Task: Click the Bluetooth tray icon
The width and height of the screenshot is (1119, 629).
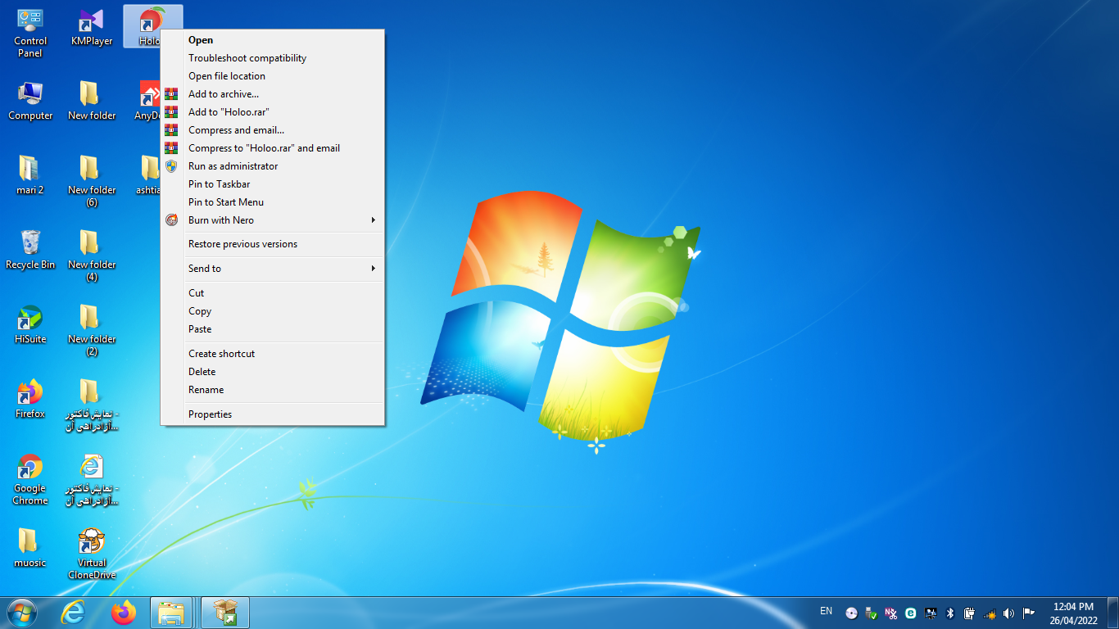Action: (x=950, y=613)
